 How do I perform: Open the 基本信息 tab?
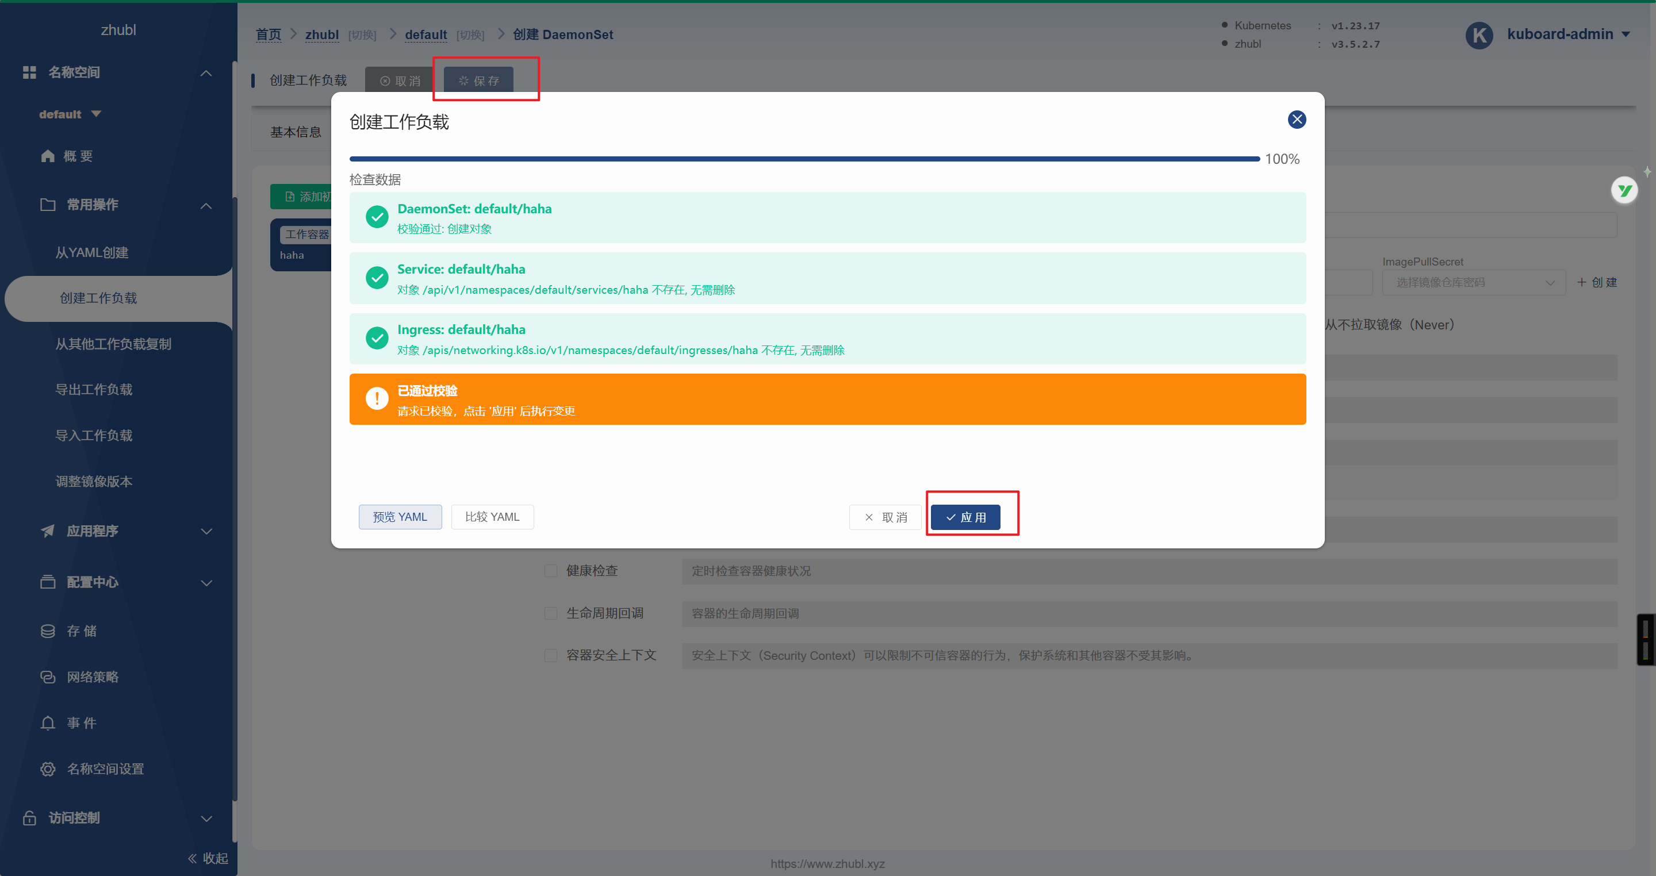[x=296, y=132]
